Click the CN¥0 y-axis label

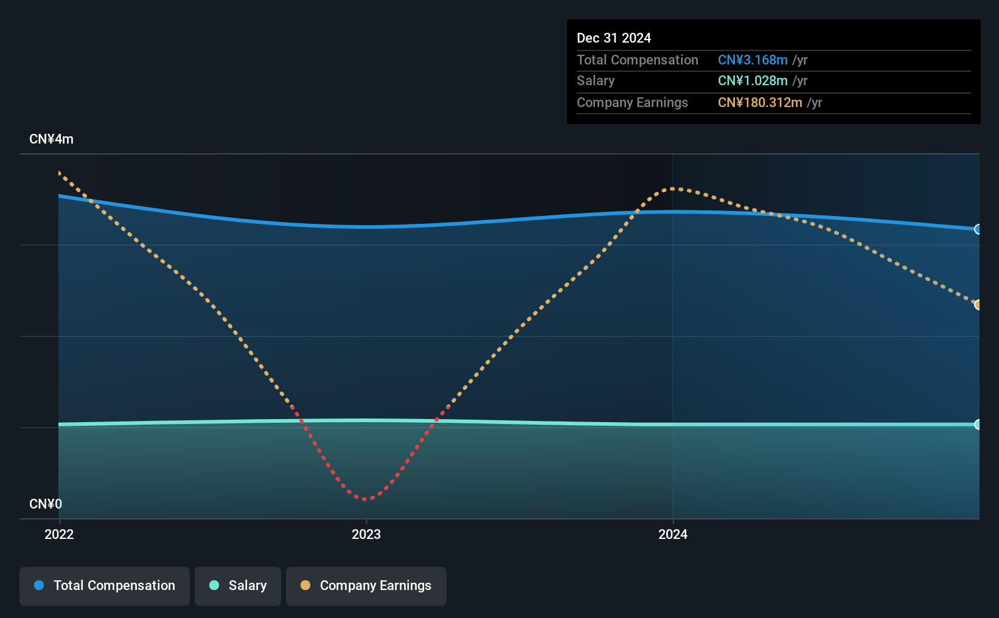[x=46, y=504]
